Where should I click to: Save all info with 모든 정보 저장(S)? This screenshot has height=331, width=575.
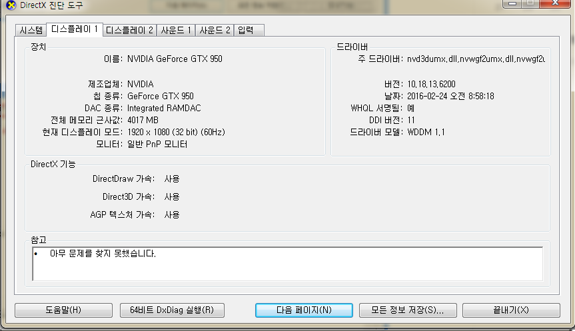pos(406,310)
